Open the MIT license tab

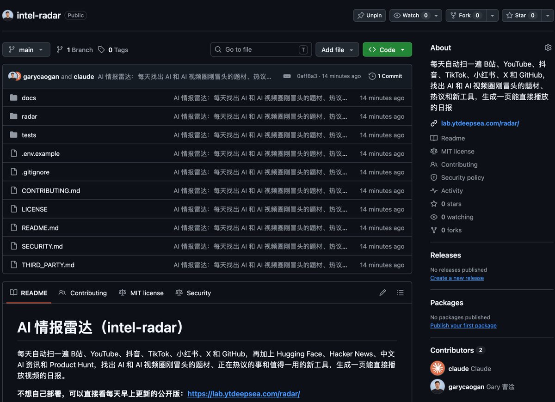pyautogui.click(x=141, y=293)
